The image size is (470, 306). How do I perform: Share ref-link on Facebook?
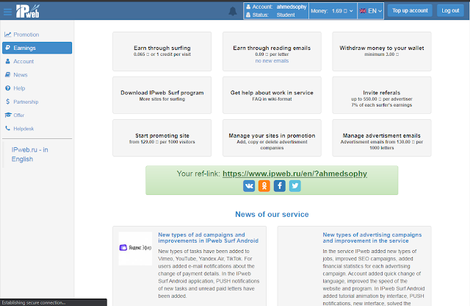point(279,186)
